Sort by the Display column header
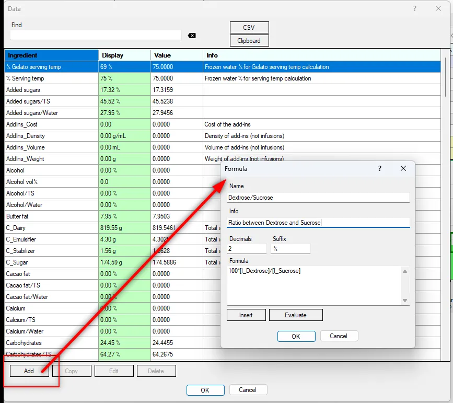Screen dimensions: 453x403 [x=125, y=55]
